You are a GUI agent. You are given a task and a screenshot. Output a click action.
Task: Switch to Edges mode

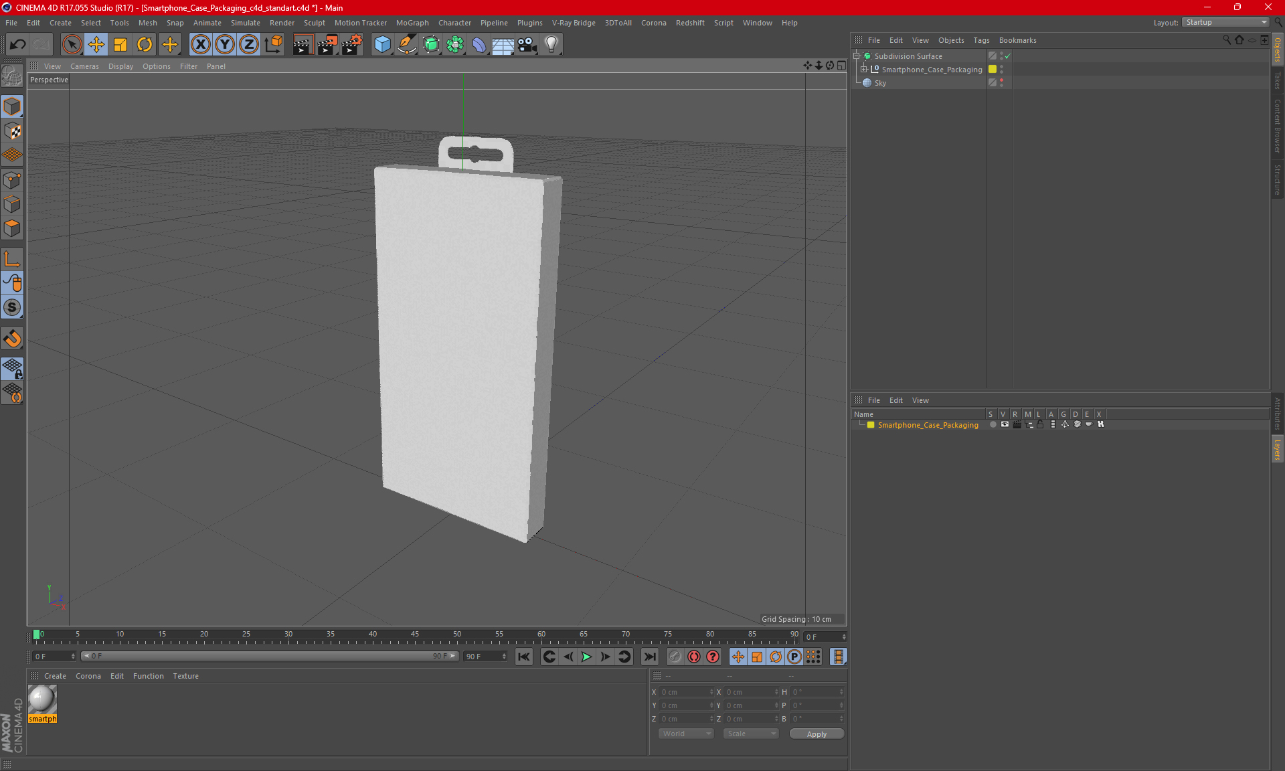12,204
